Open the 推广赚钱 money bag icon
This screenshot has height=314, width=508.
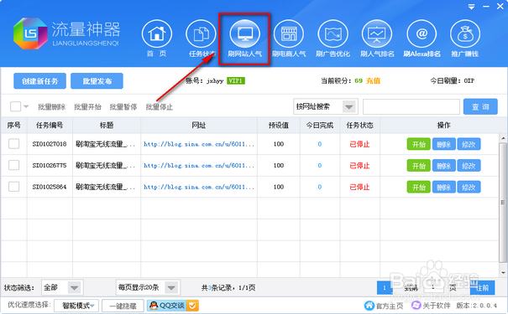[465, 34]
